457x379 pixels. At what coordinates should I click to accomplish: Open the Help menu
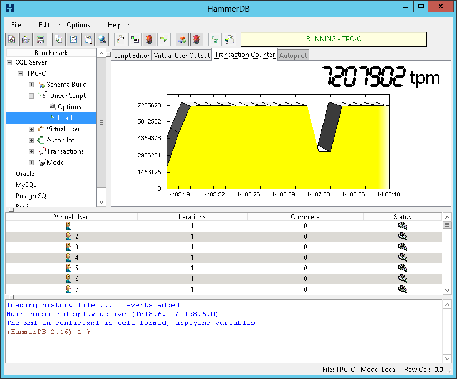(115, 25)
